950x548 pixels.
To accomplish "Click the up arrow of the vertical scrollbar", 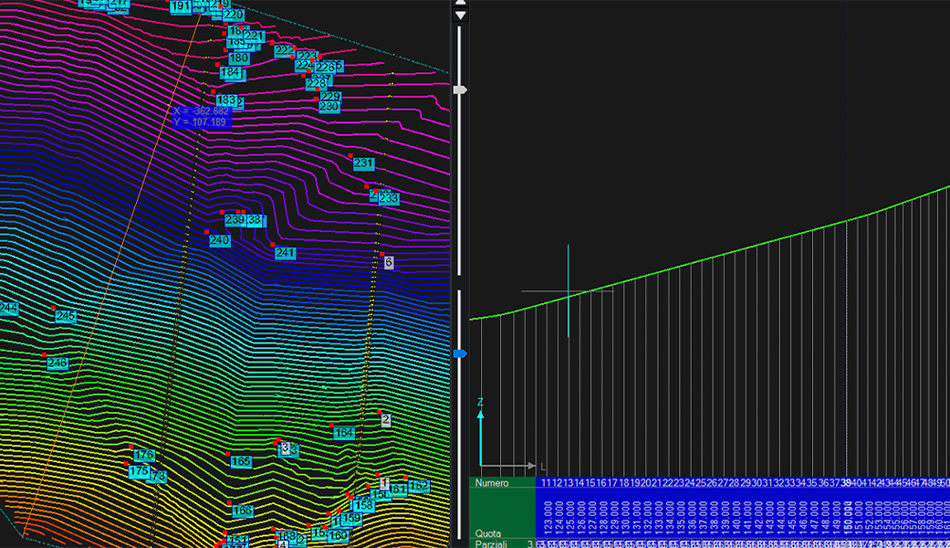I will click(x=459, y=5).
